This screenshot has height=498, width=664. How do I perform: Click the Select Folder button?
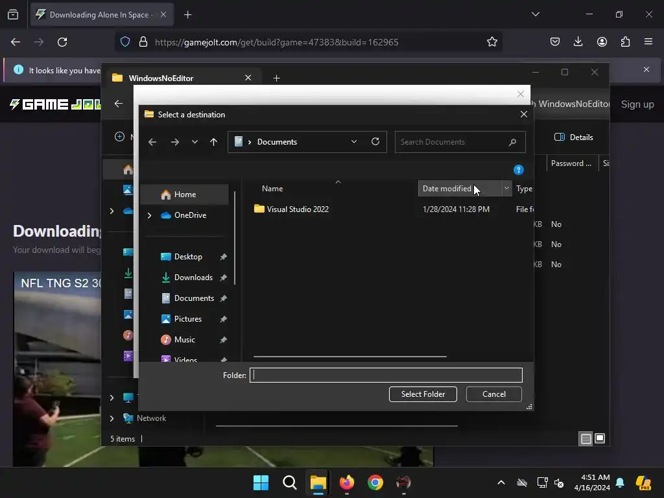(423, 394)
